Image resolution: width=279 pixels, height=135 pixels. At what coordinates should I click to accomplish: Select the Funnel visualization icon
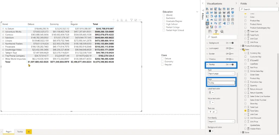point(233,13)
